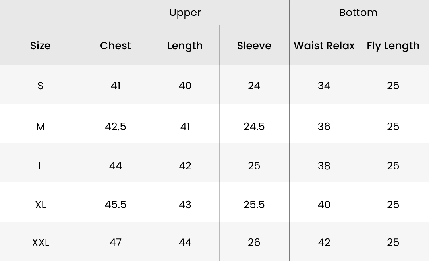This screenshot has height=261, width=429.
Task: Select chest value 47 in XXL row
Action: (116, 242)
